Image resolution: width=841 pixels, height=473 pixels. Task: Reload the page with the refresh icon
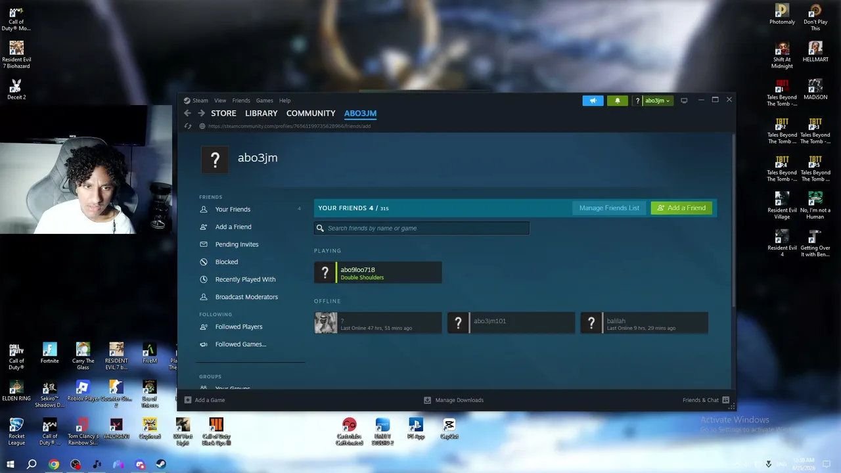(188, 126)
